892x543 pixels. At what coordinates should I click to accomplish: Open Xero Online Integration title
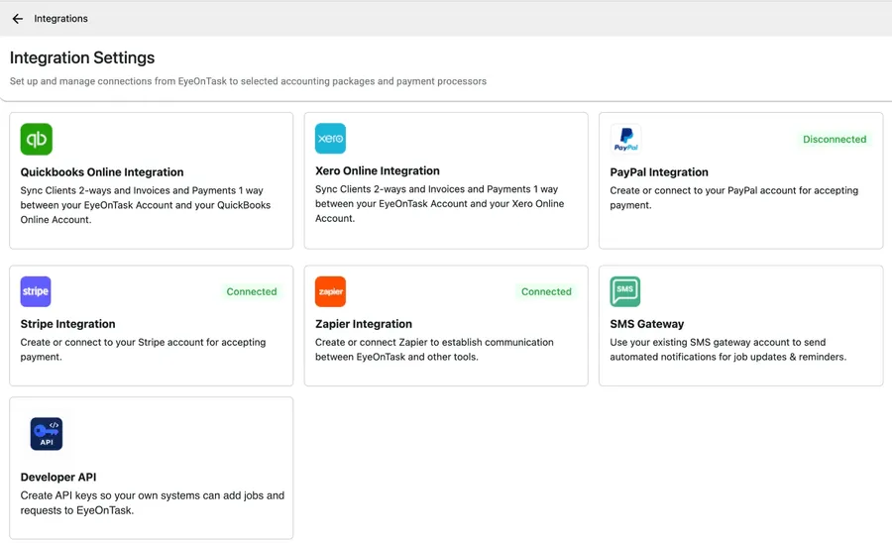coord(378,170)
